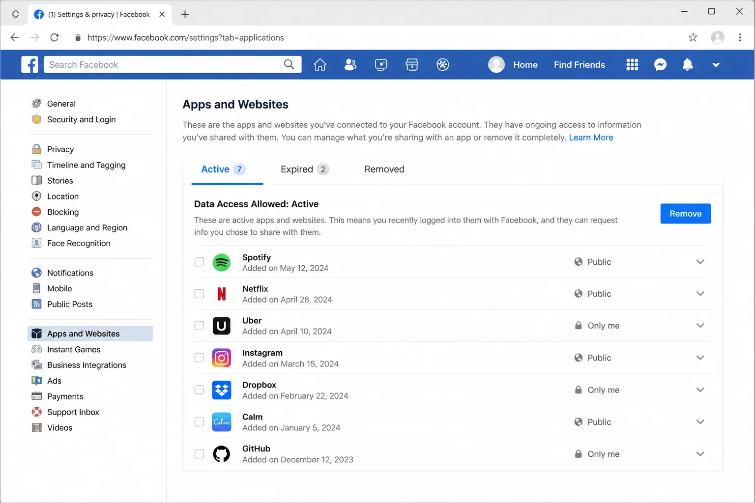Click the Netflix app icon

point(221,294)
